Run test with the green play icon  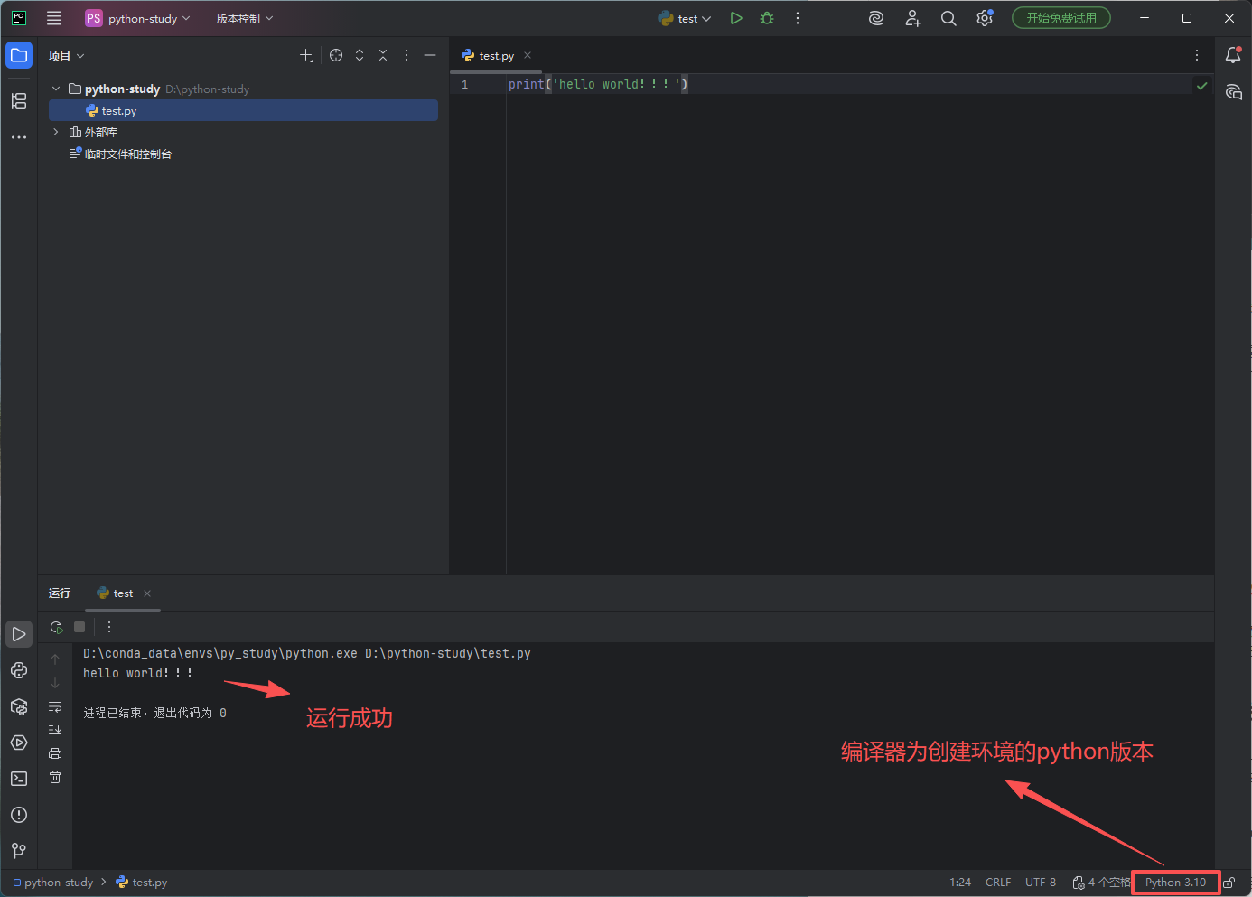pyautogui.click(x=736, y=18)
